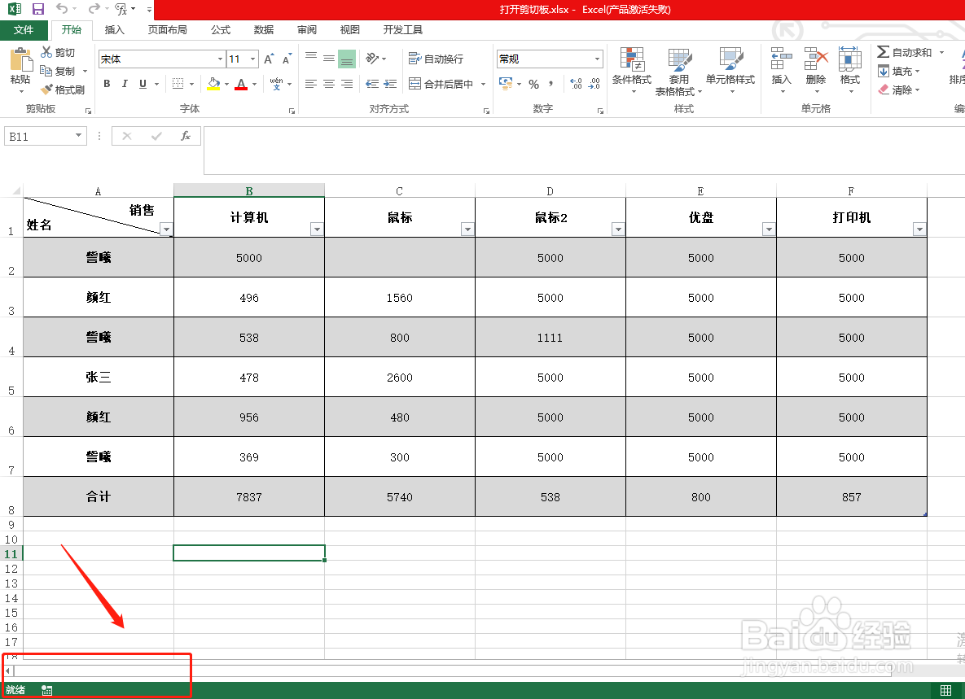This screenshot has height=699, width=965.
Task: Apply cell borders icon
Action: [178, 84]
